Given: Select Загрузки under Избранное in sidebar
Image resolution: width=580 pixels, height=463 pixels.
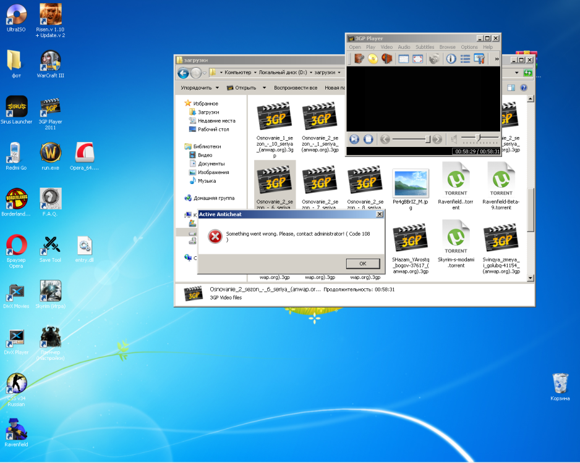Looking at the screenshot, I should tap(208, 112).
